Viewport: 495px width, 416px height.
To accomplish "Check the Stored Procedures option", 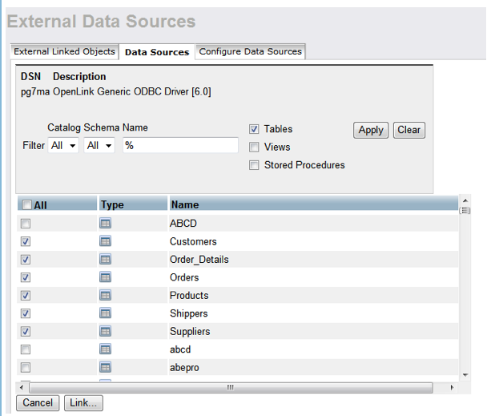I will point(254,165).
